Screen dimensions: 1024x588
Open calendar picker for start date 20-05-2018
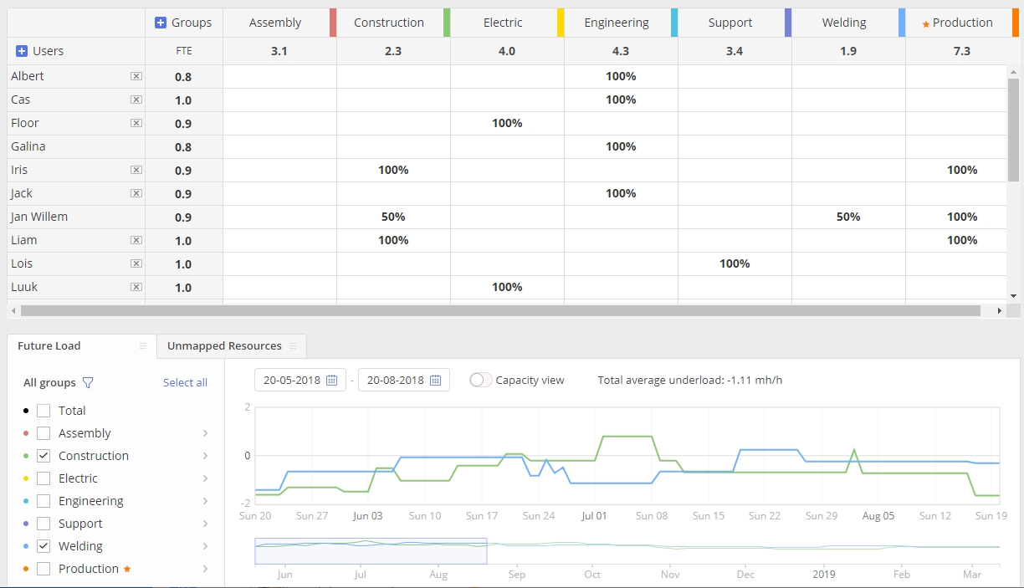click(331, 380)
